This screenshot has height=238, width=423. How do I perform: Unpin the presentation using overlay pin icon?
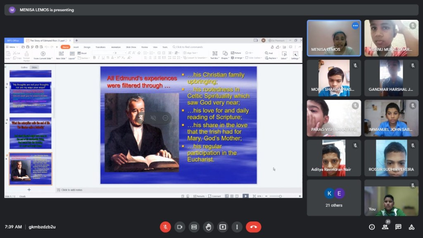(x=141, y=118)
